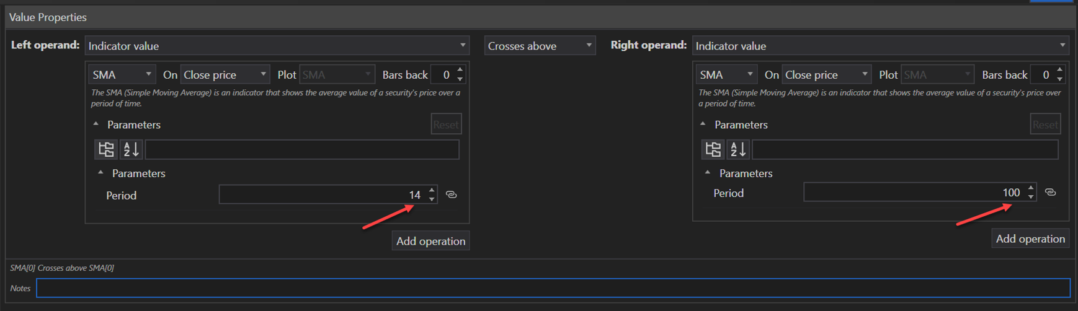This screenshot has width=1078, height=311.
Task: Increase the left Period 14 value
Action: pos(432,190)
